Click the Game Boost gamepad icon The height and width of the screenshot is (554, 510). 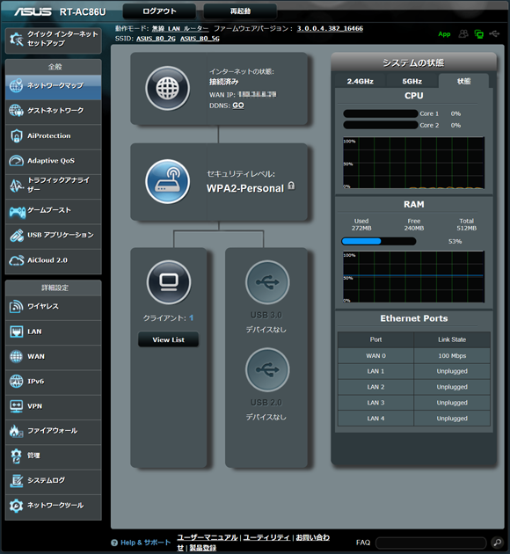click(x=17, y=212)
